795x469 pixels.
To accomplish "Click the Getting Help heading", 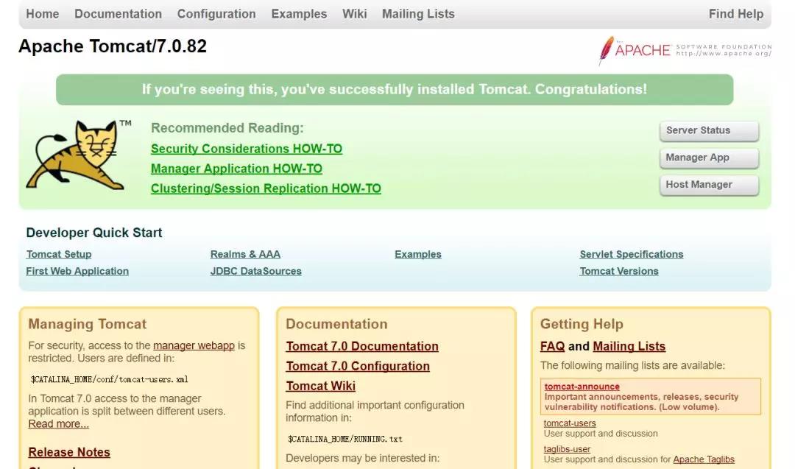I will click(582, 324).
